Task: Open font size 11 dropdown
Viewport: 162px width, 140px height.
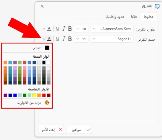Action: pyautogui.click(x=81, y=39)
